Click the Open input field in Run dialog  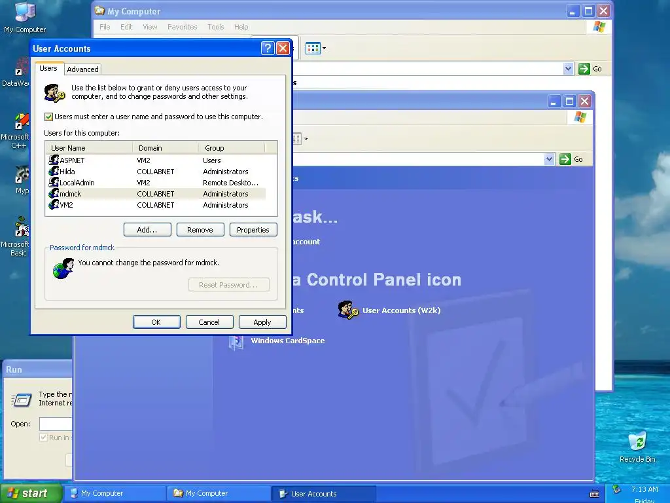56,424
